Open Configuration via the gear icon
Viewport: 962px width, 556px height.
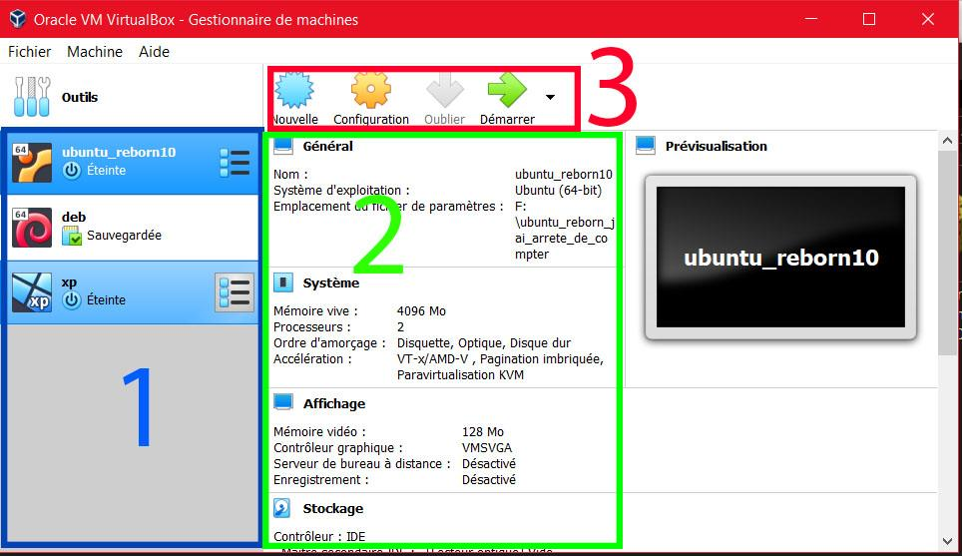pos(370,90)
